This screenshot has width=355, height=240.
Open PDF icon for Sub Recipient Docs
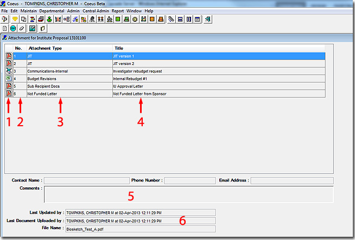click(9, 86)
